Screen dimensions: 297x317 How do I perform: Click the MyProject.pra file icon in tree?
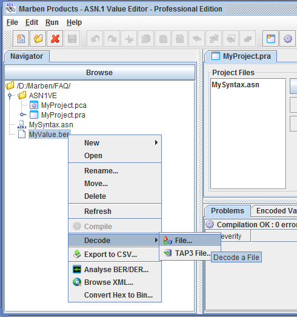34,115
